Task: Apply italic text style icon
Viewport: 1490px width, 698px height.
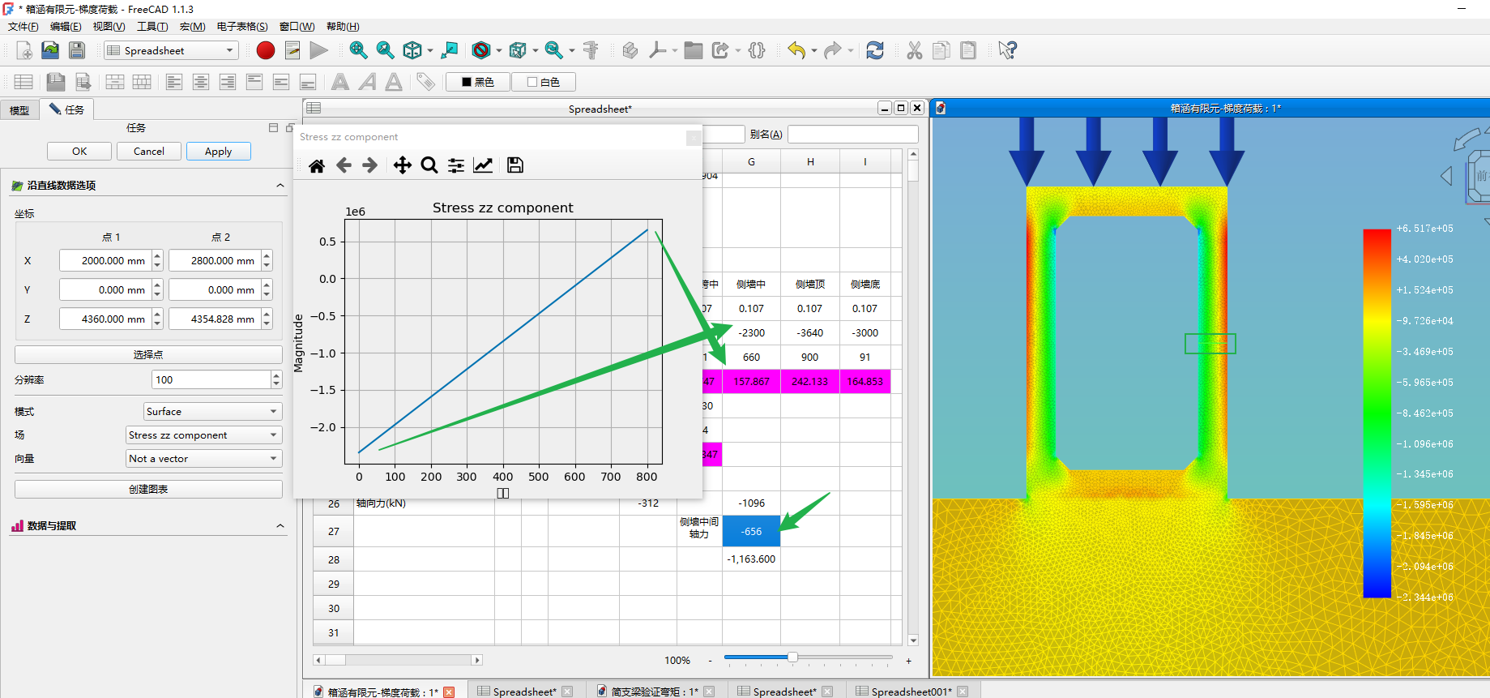Action: click(x=367, y=82)
